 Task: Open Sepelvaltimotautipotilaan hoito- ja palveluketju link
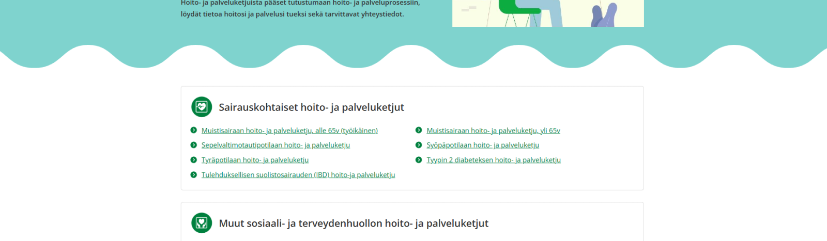275,145
